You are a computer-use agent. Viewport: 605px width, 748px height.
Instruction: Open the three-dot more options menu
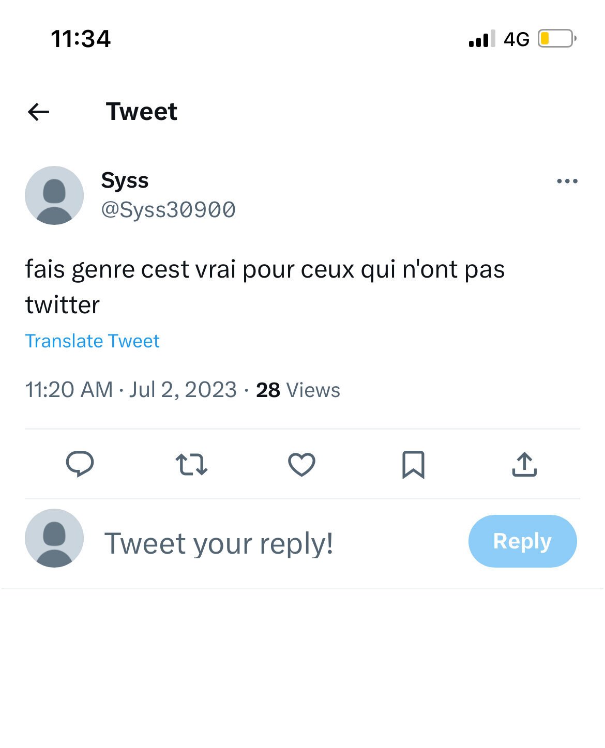pyautogui.click(x=567, y=181)
